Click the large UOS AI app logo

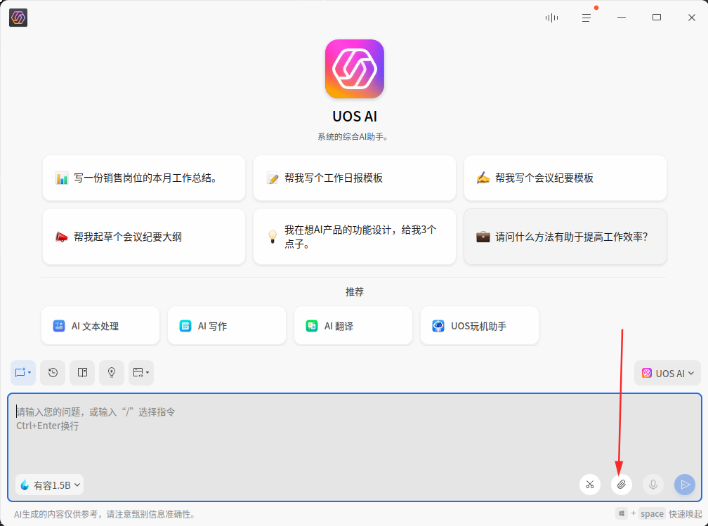[x=355, y=69]
